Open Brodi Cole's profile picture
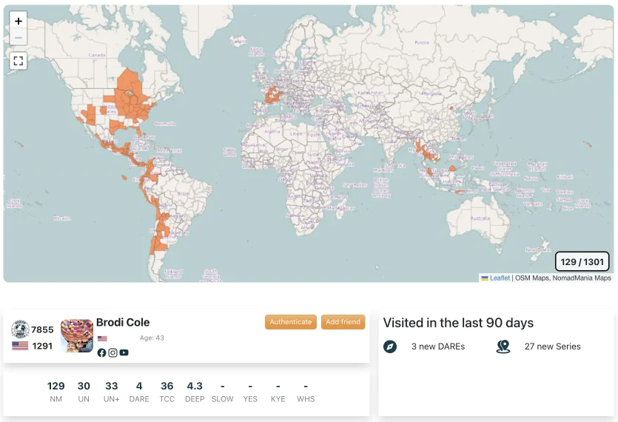This screenshot has width=618, height=422. 77,335
